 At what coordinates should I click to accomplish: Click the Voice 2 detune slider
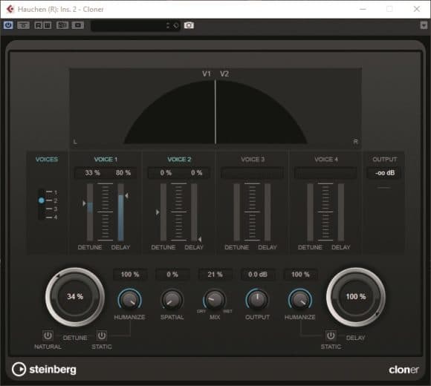(x=163, y=212)
